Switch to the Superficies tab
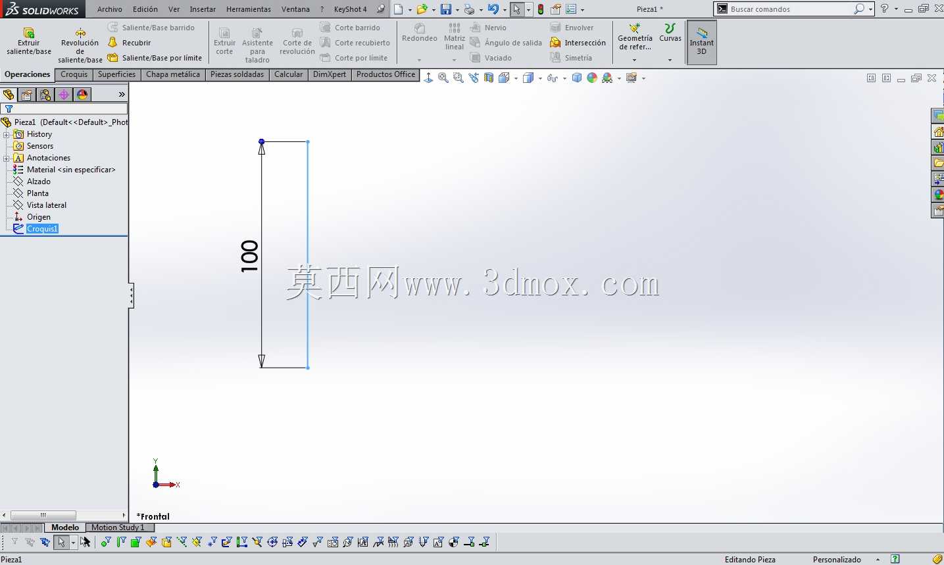 click(116, 74)
